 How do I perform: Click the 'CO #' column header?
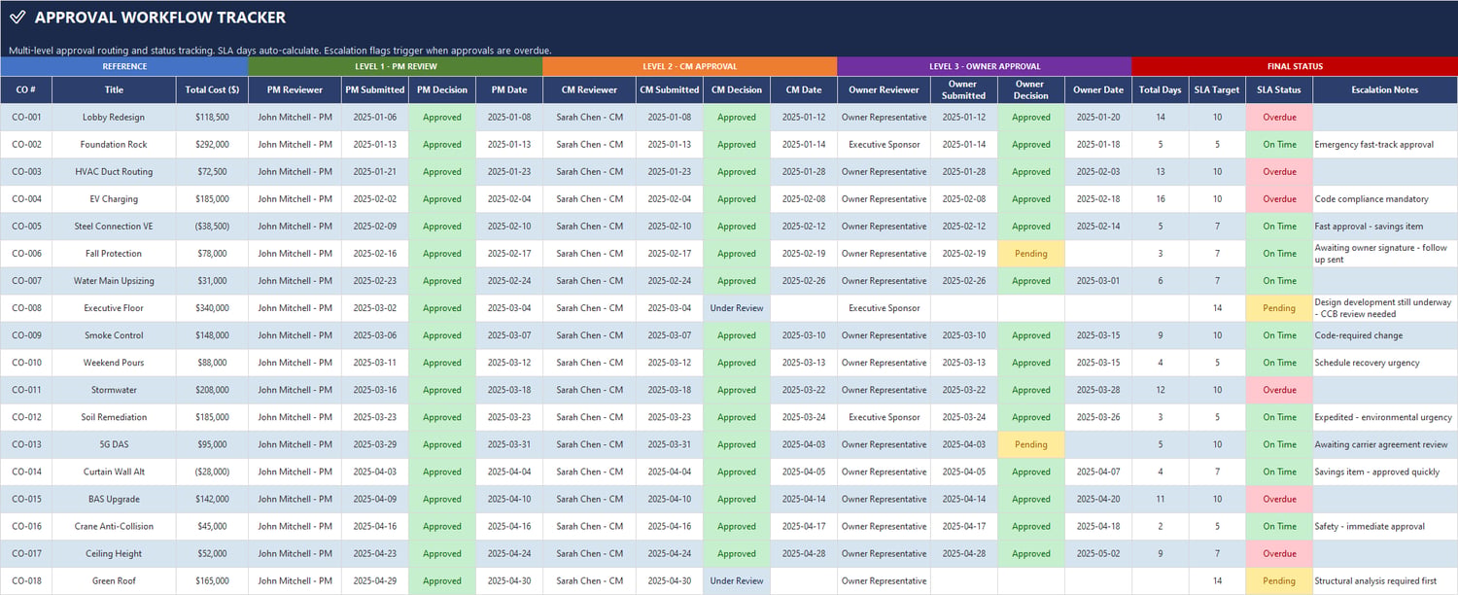26,89
